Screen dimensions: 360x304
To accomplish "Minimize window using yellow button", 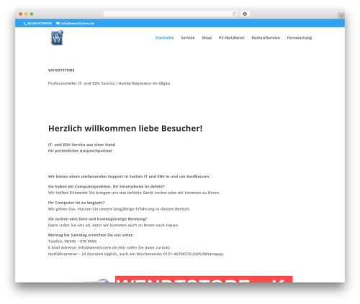I will click(x=26, y=14).
